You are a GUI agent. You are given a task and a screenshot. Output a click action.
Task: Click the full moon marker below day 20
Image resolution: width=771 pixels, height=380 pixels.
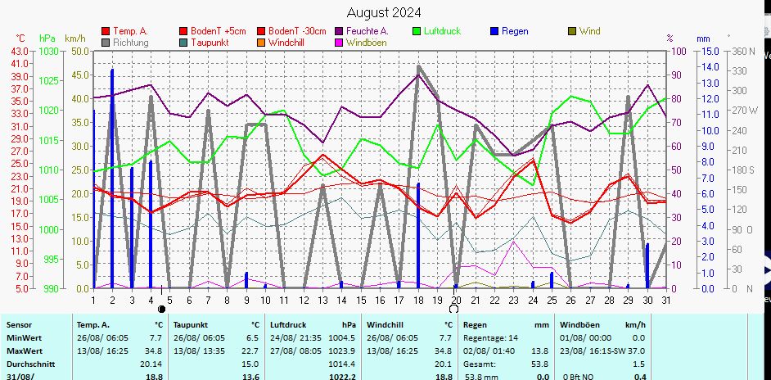[x=454, y=309]
